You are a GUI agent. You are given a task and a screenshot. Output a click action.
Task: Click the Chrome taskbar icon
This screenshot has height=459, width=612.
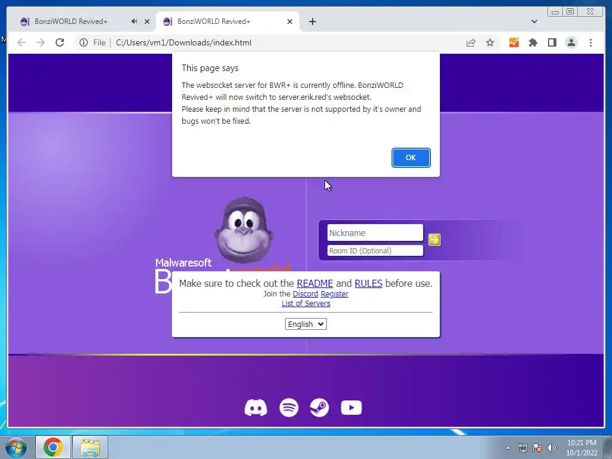coord(53,447)
